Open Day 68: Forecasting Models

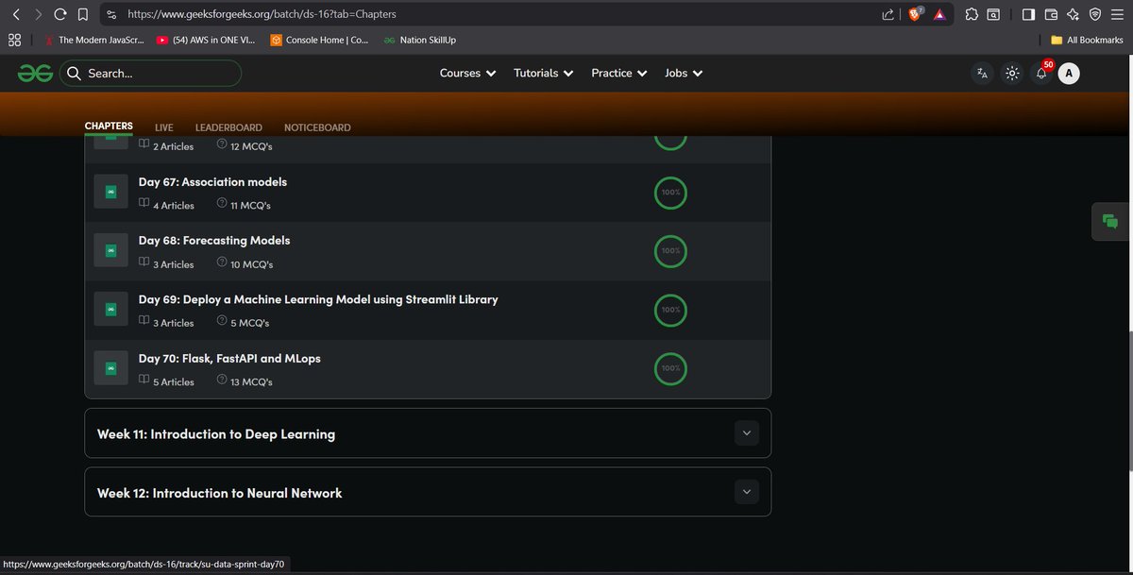tap(214, 241)
